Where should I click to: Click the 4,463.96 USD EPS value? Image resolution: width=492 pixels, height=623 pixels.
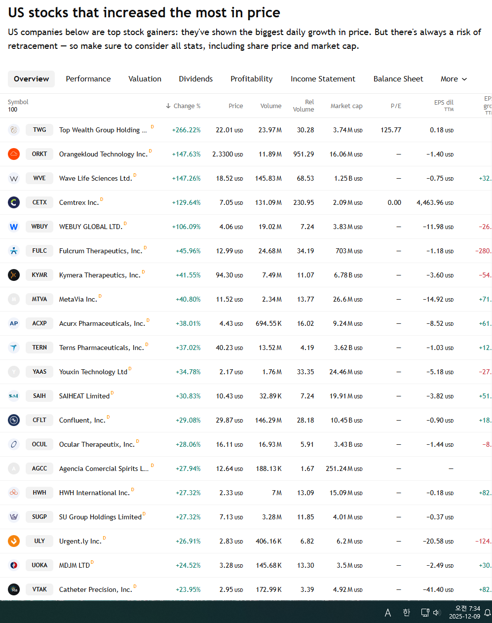click(435, 202)
